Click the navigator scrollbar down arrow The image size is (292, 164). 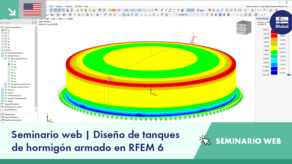[x=36, y=111]
